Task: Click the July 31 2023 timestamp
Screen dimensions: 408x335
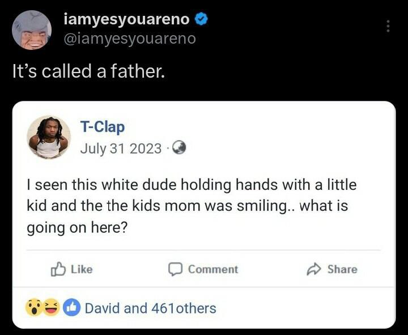Action: 121,148
